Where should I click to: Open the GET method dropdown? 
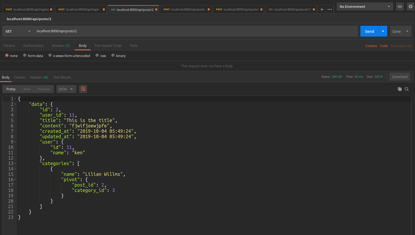point(18,31)
